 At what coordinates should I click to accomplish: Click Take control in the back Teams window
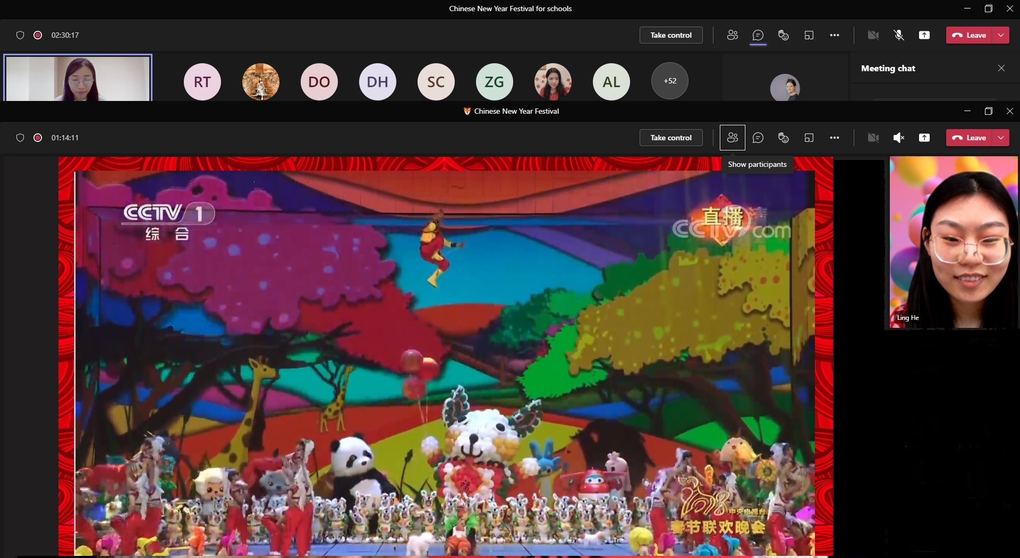671,35
